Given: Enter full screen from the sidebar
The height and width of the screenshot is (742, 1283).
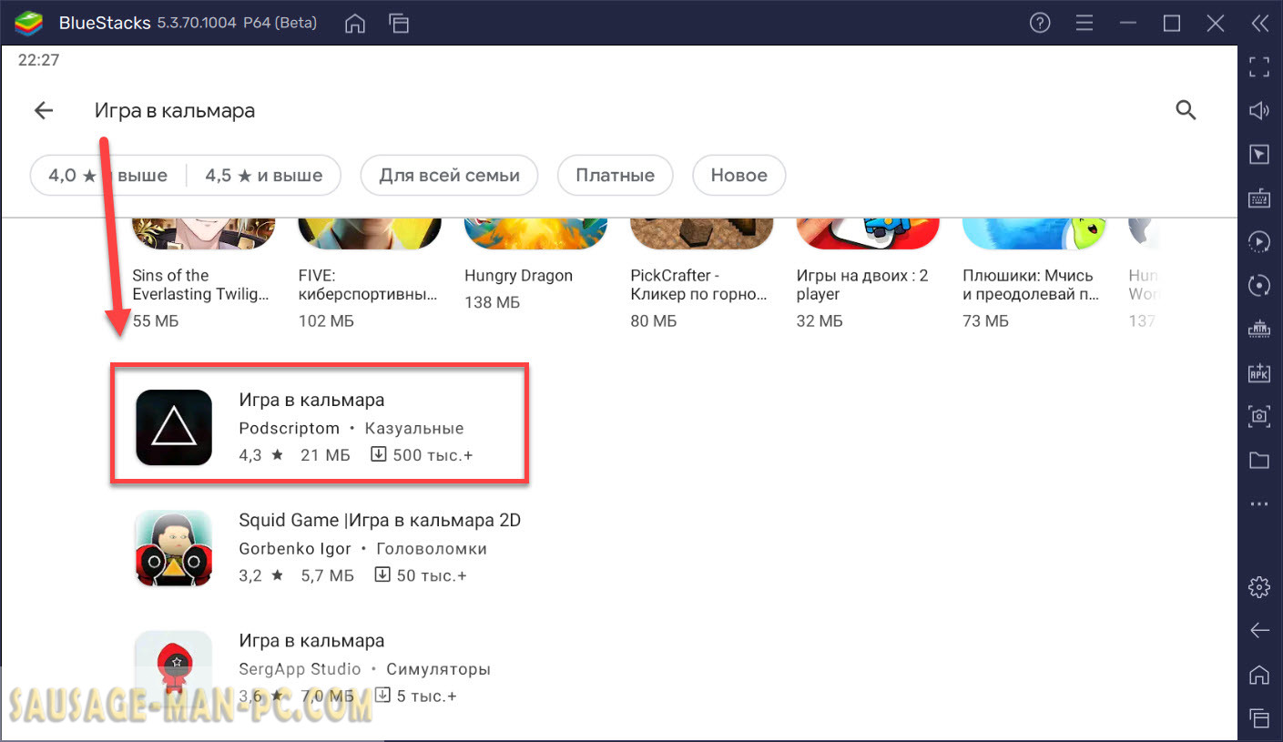Looking at the screenshot, I should click(1259, 66).
